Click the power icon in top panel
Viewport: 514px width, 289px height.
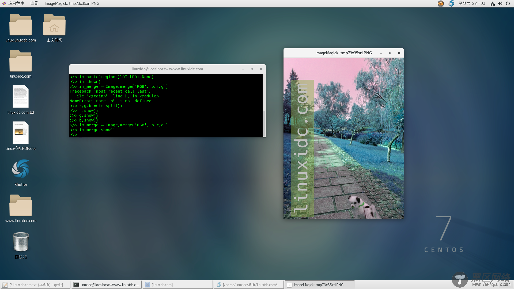(508, 3)
